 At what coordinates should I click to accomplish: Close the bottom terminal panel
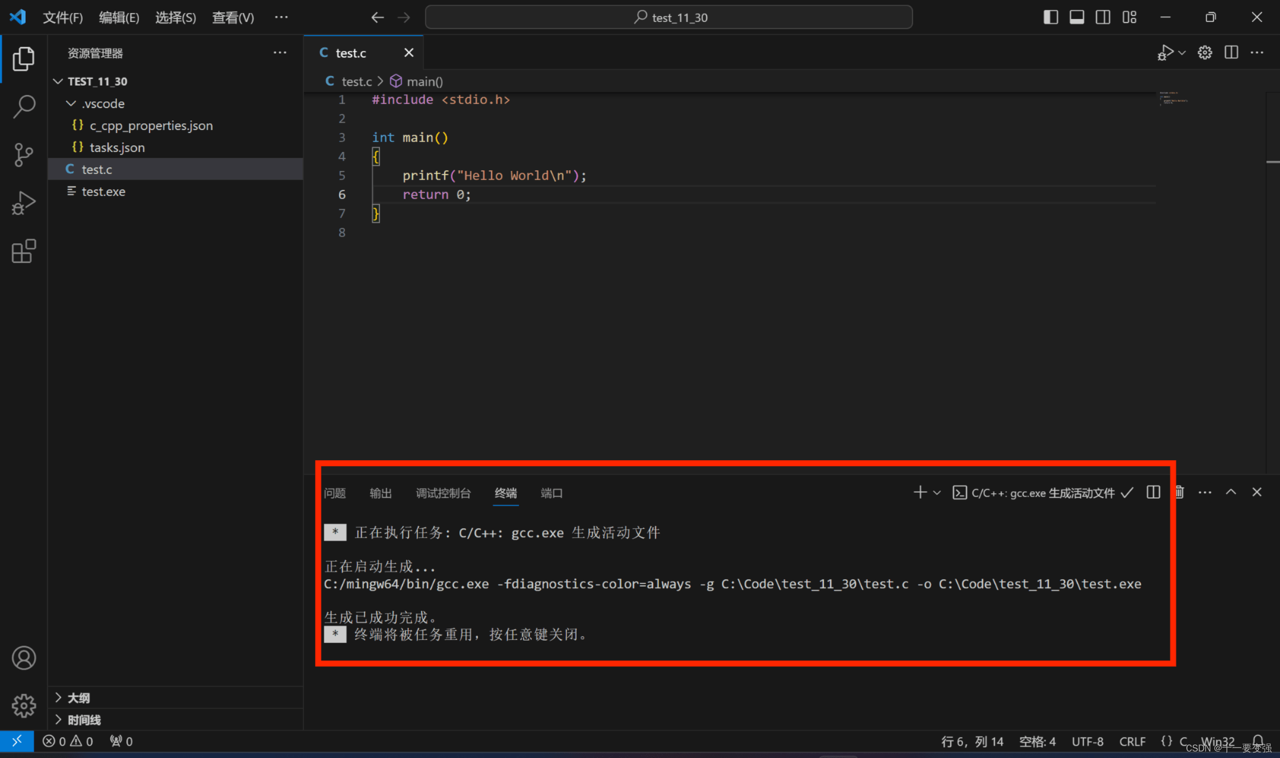pos(1256,492)
